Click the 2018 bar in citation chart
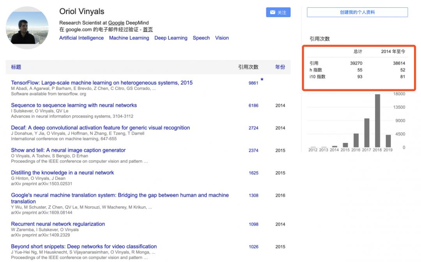The height and width of the screenshot is (262, 421). click(x=377, y=121)
